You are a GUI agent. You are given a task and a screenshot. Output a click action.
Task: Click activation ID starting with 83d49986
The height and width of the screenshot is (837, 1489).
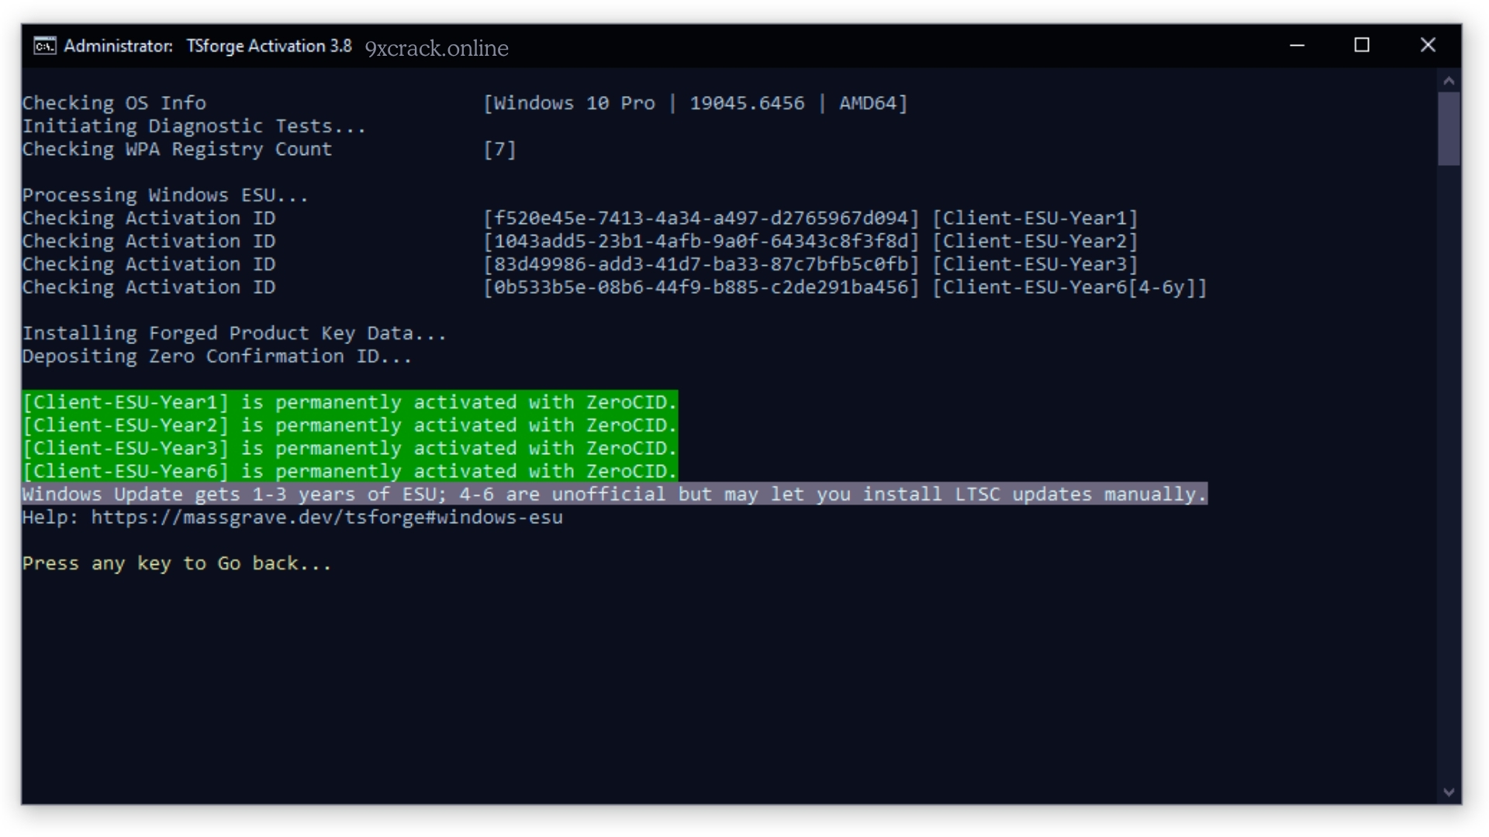701,264
